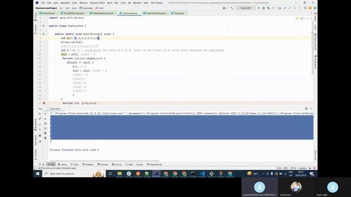Click the Build hammer icon in toolbar
This screenshot has height=197, width=351.
pos(231,8)
